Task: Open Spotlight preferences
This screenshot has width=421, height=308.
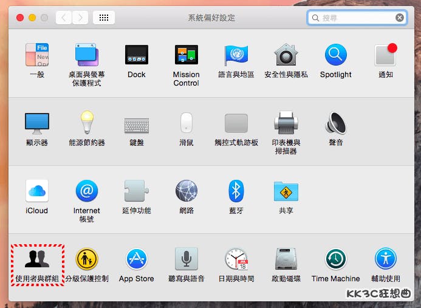Action: point(335,55)
